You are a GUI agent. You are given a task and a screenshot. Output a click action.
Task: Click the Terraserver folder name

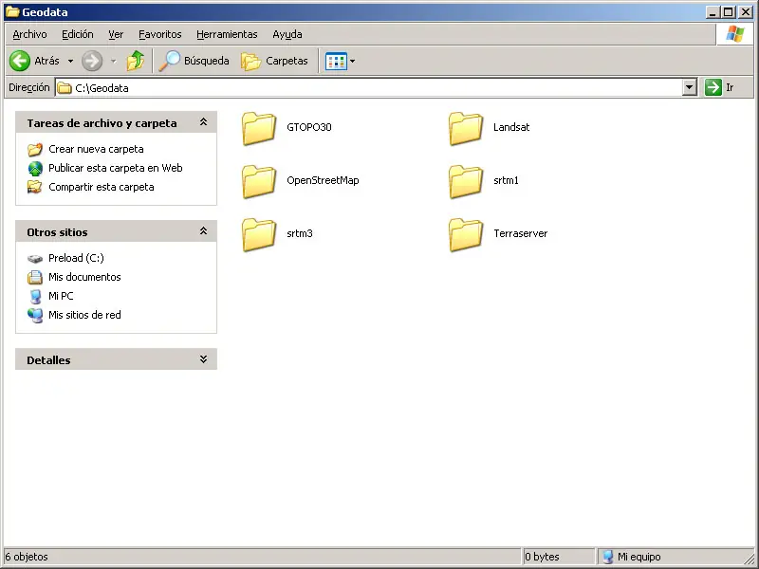520,233
